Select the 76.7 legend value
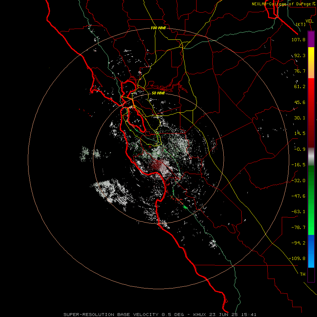 [x=300, y=71]
